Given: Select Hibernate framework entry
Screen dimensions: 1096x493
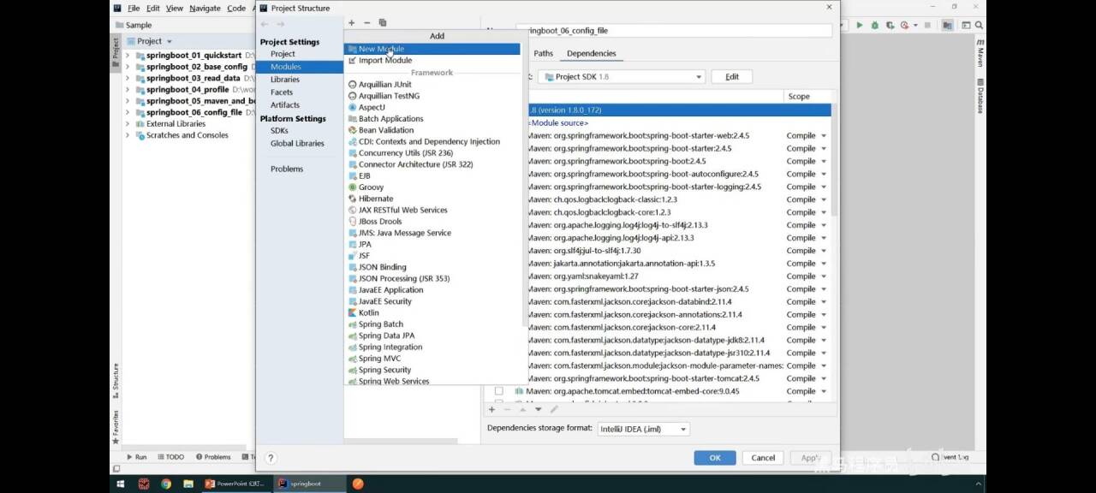Looking at the screenshot, I should 432,199.
